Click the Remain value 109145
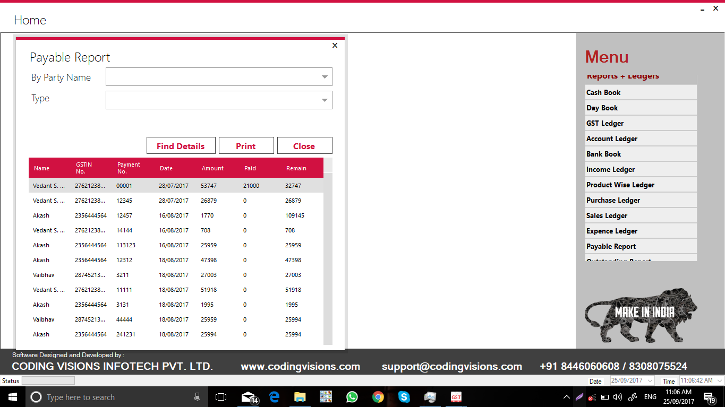725x407 pixels. pyautogui.click(x=295, y=215)
